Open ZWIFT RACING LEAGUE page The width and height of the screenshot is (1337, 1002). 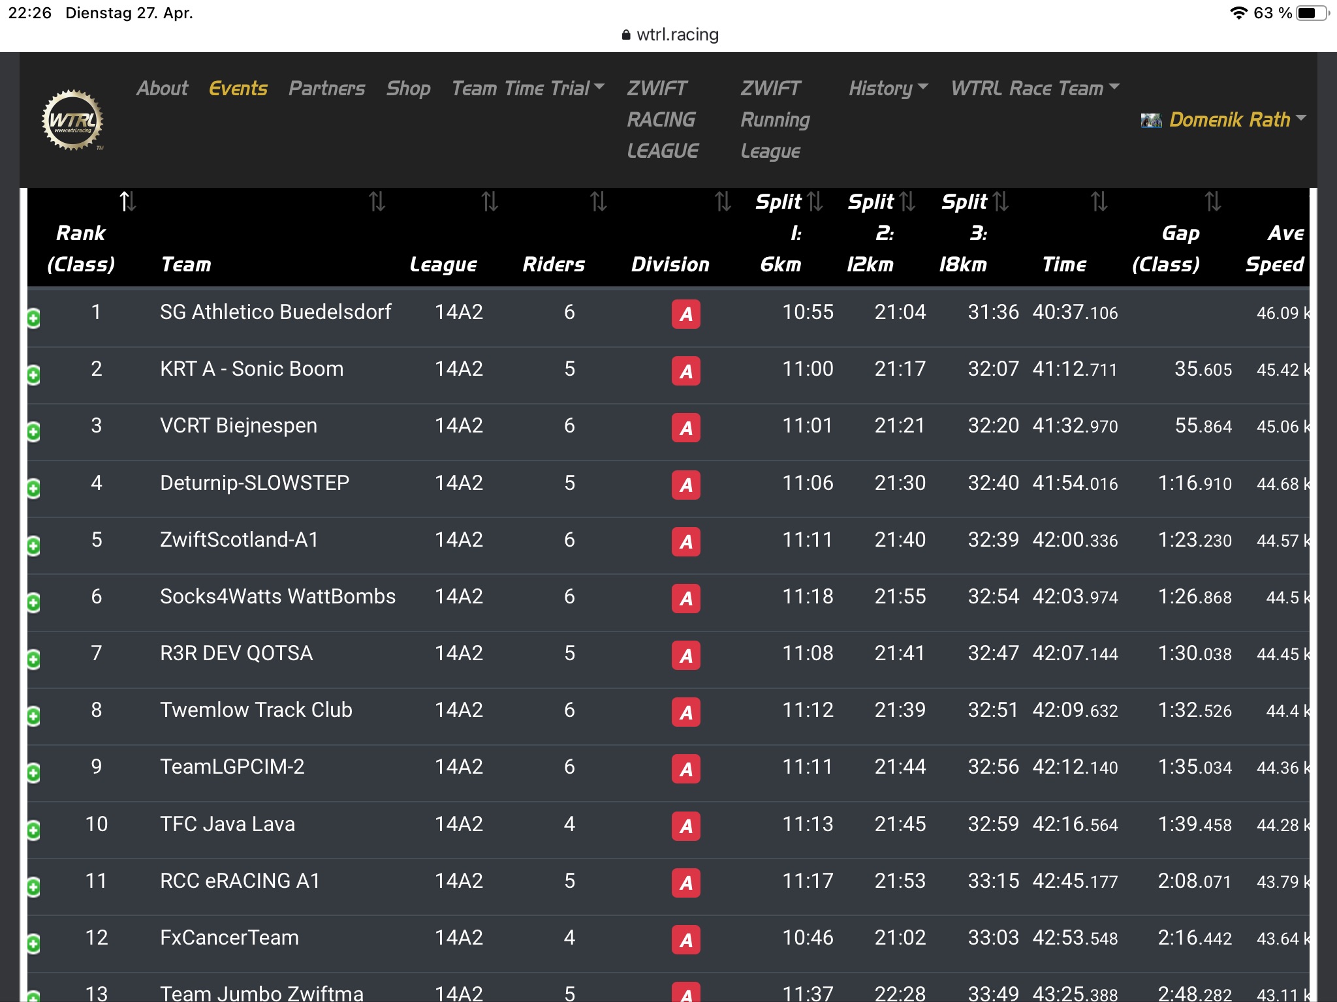(x=662, y=119)
